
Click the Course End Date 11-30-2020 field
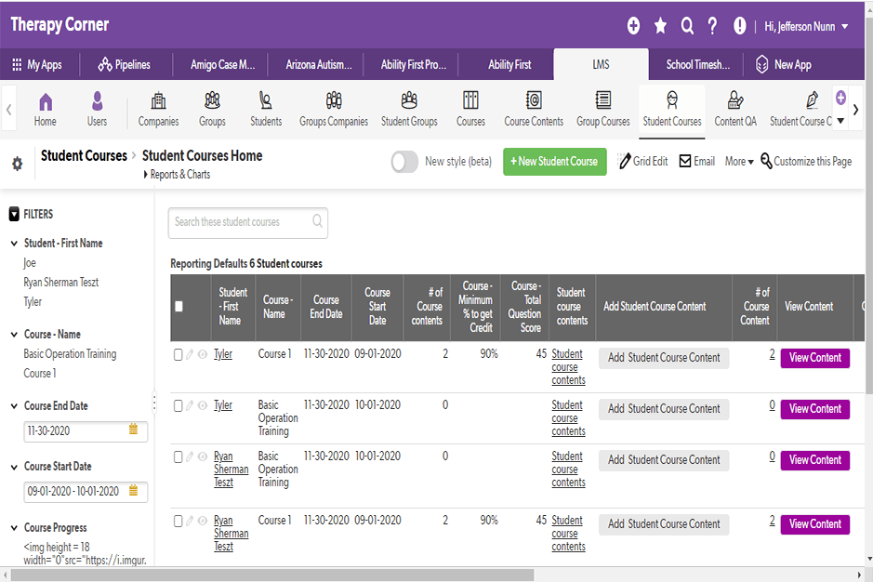click(86, 431)
